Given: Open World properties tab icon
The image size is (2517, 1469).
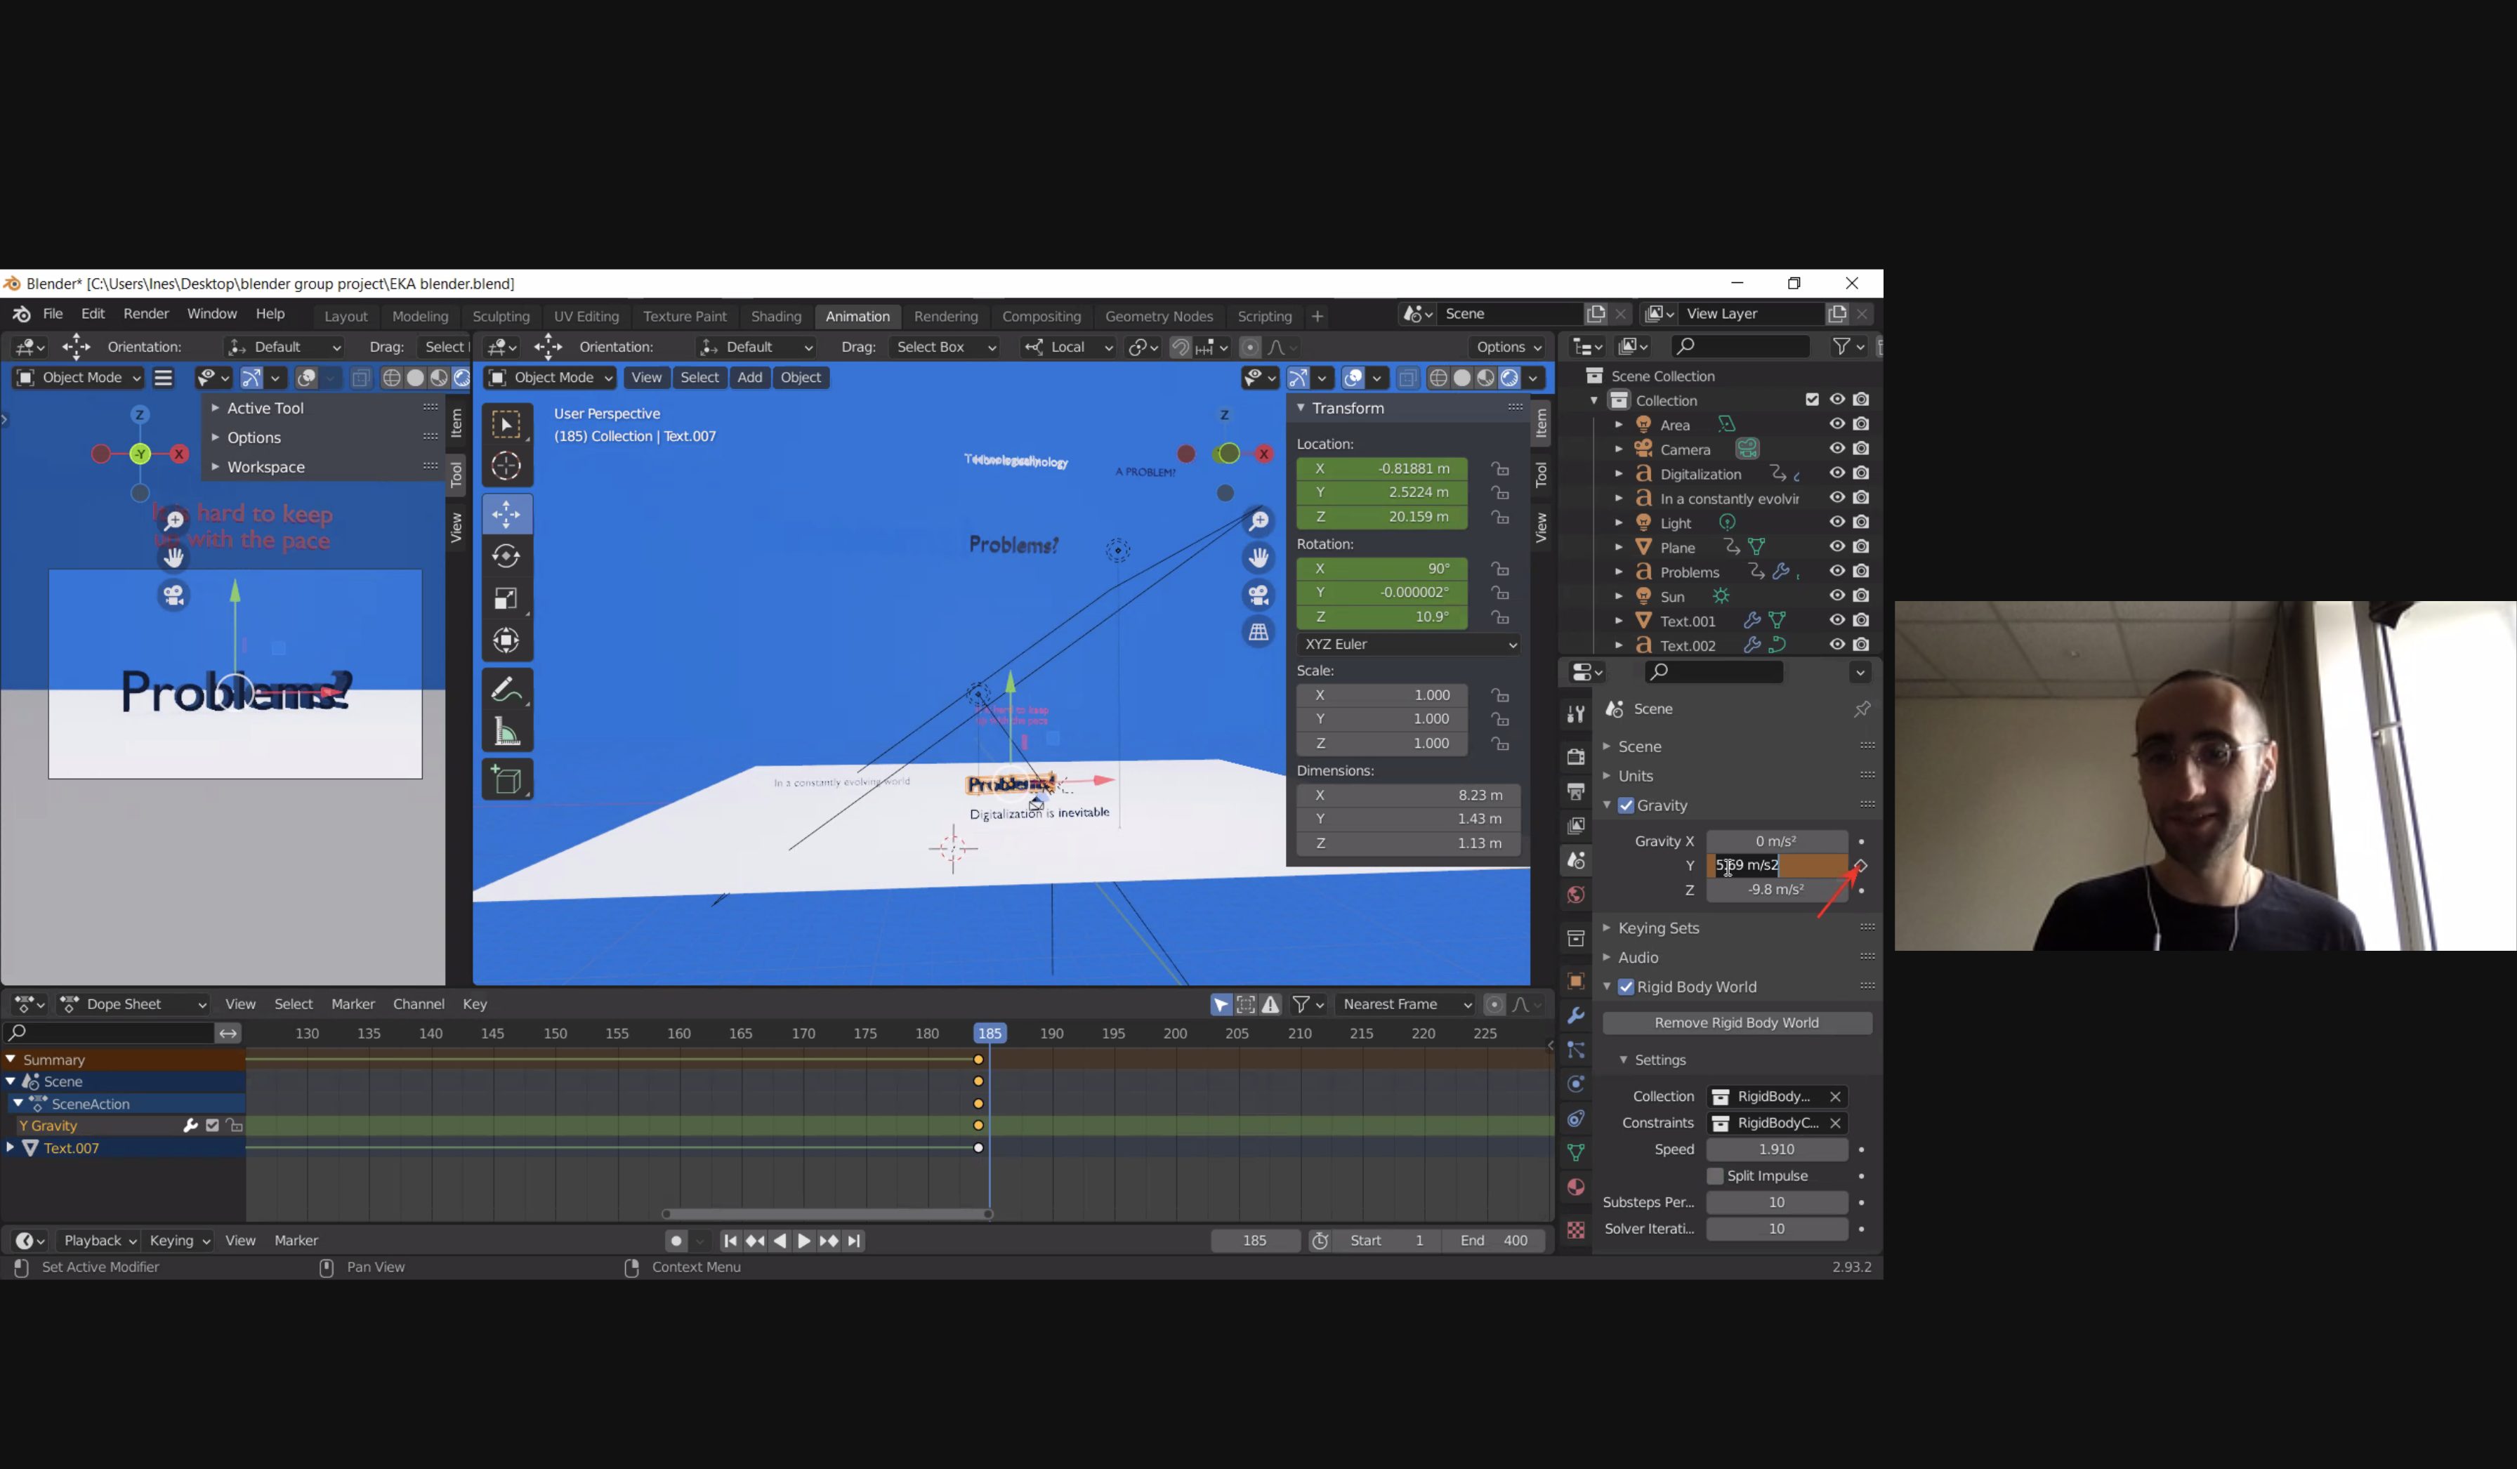Looking at the screenshot, I should 1576,895.
